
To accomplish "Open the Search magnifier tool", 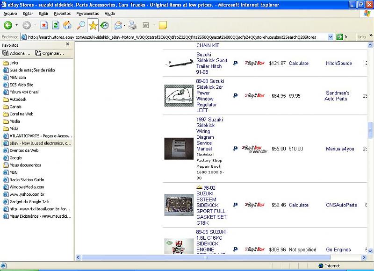I will 81,25.
